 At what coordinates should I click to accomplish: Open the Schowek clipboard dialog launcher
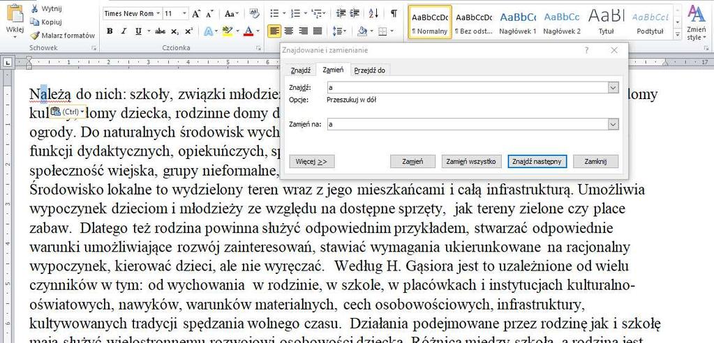[x=94, y=47]
